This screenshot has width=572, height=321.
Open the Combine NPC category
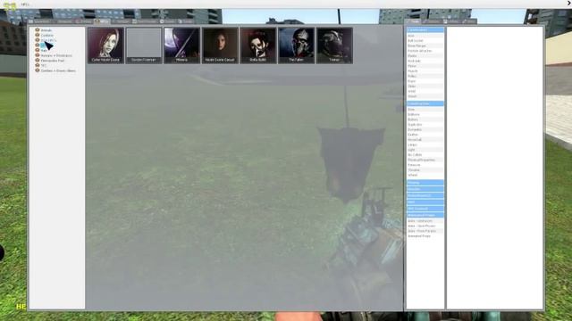point(47,36)
